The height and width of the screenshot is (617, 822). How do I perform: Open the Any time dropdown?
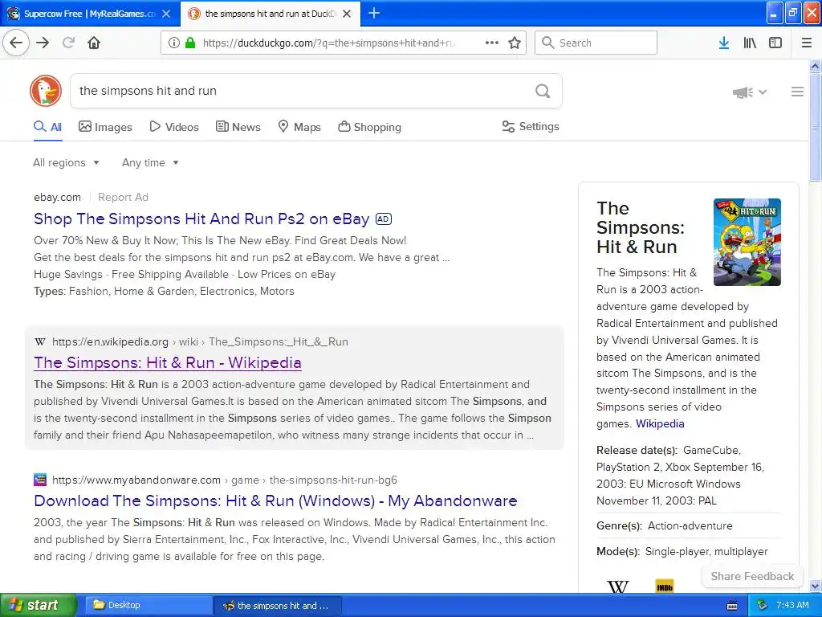150,162
